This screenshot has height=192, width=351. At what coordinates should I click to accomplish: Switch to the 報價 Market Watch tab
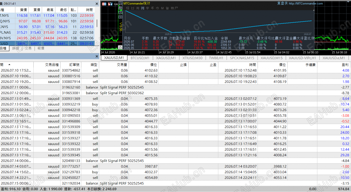point(41,48)
